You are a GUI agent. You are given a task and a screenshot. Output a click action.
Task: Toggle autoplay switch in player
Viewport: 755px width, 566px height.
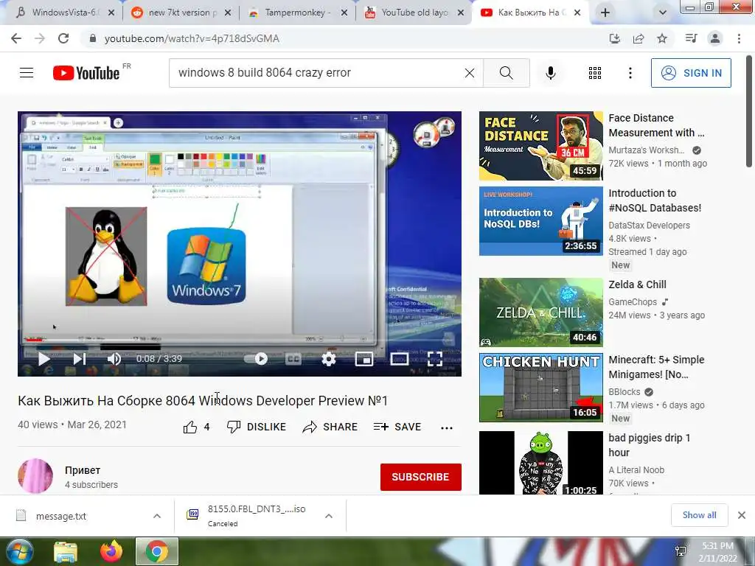tap(256, 359)
